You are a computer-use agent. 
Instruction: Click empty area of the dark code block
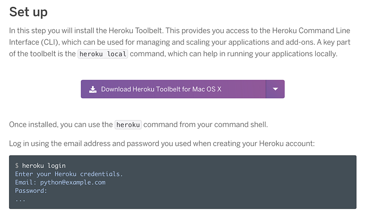point(233,186)
